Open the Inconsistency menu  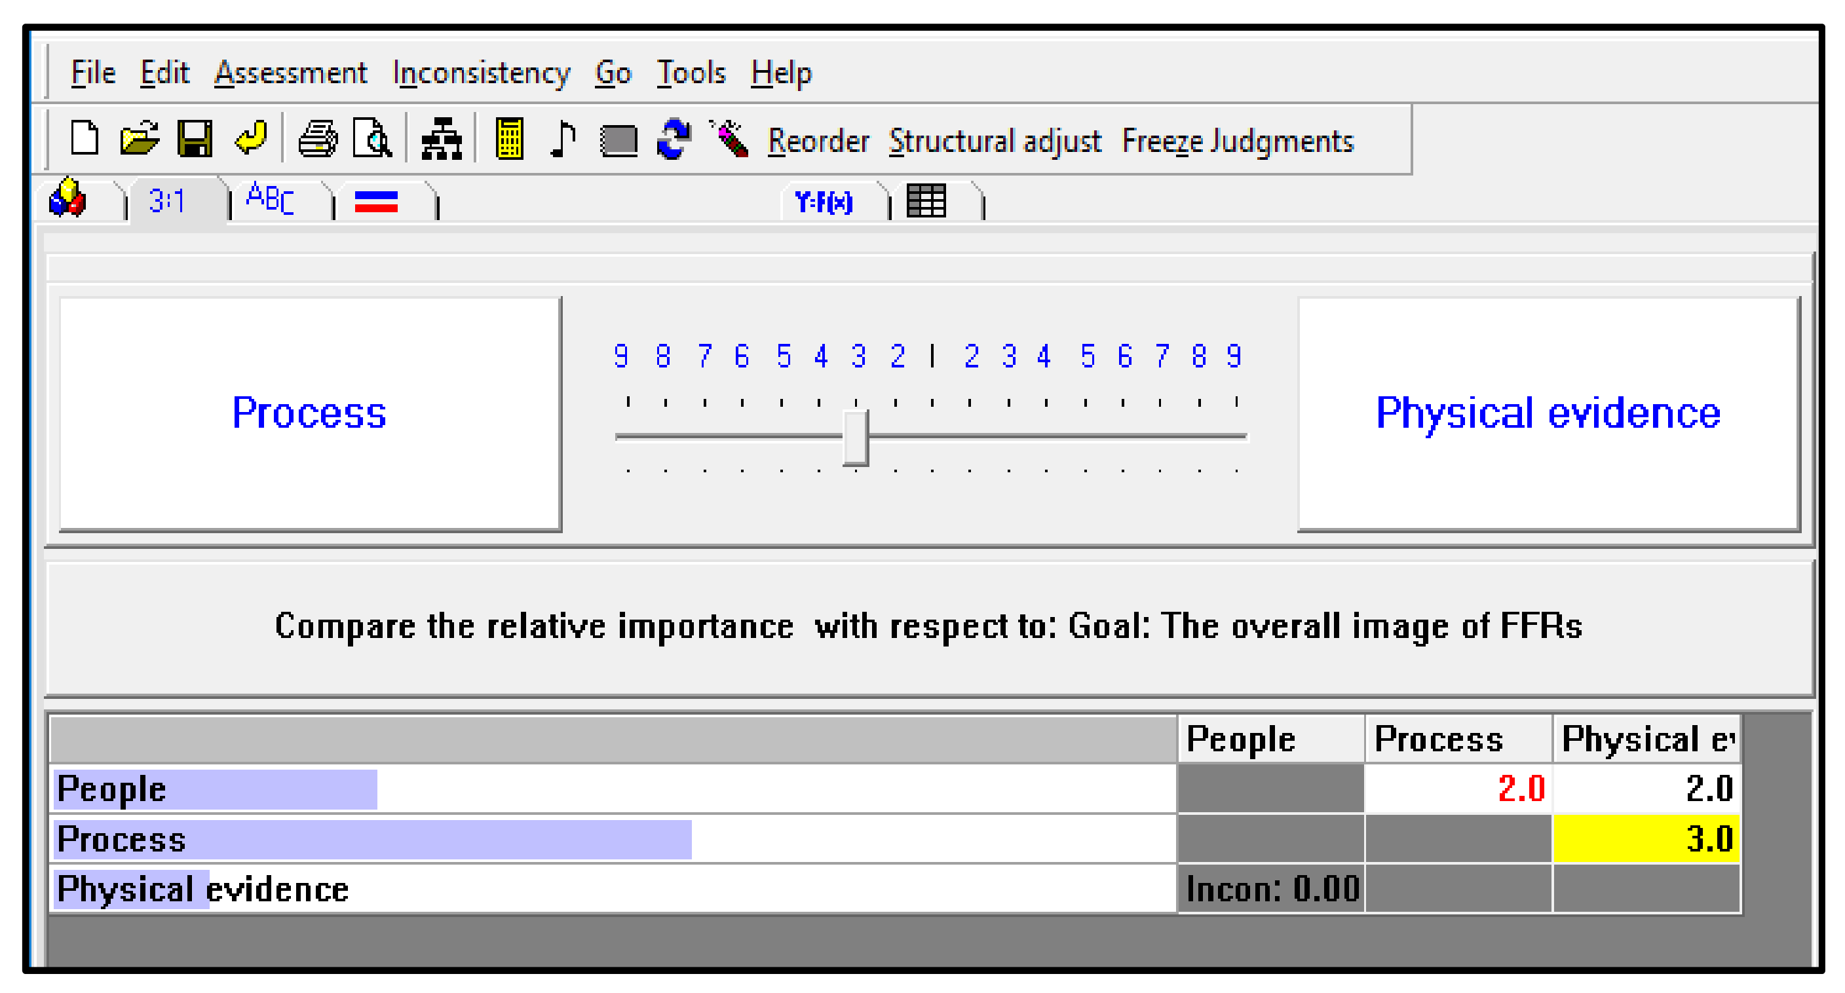(481, 73)
